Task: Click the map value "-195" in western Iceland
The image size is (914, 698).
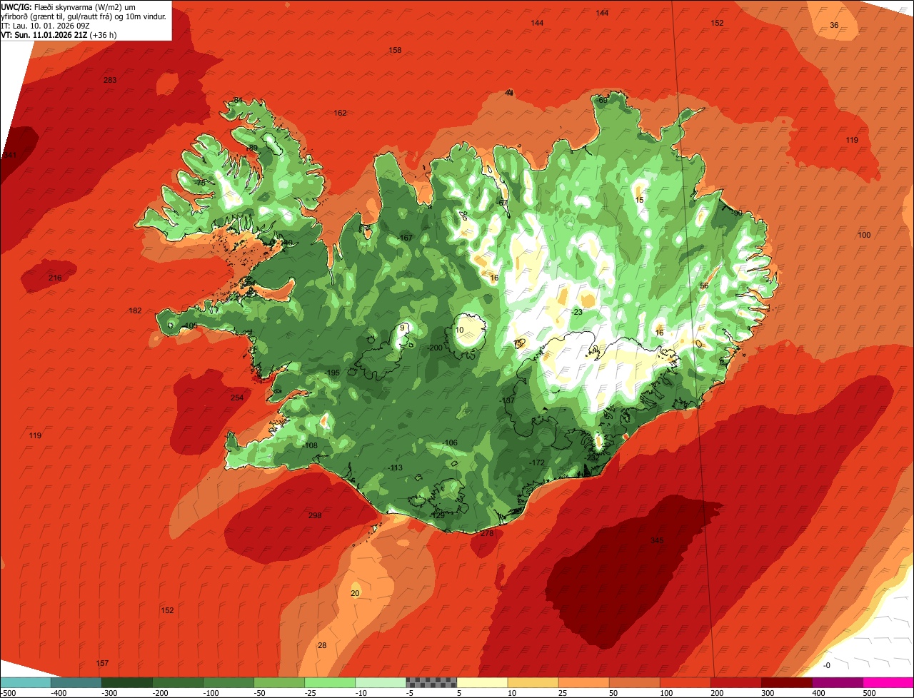Action: coord(332,373)
